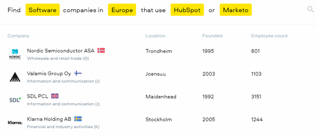318x137 pixels.
Task: Select the Valamis Group Oy row name
Action: click(x=49, y=74)
